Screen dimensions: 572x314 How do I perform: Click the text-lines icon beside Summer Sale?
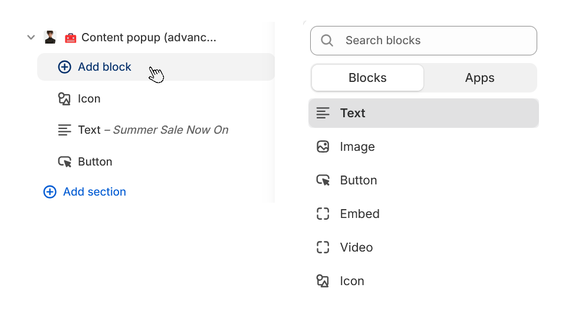click(64, 130)
